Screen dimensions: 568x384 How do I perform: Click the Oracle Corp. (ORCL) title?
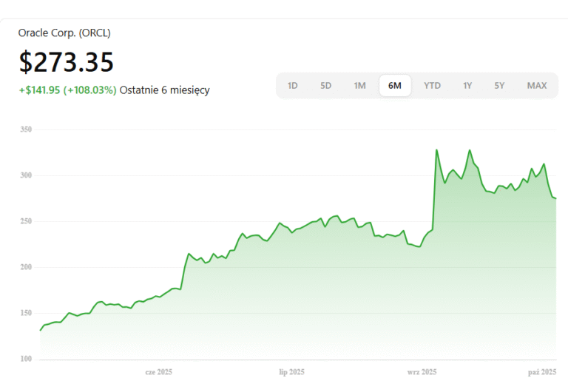pyautogui.click(x=65, y=33)
